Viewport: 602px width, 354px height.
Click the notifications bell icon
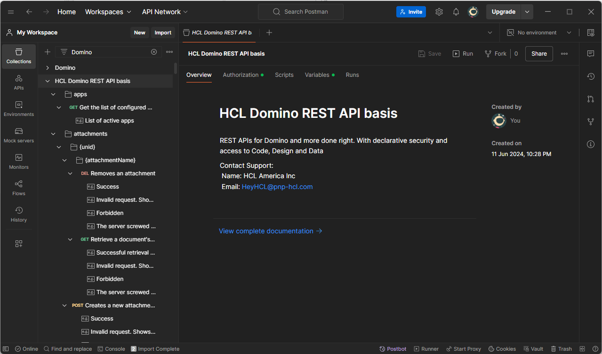coord(456,12)
